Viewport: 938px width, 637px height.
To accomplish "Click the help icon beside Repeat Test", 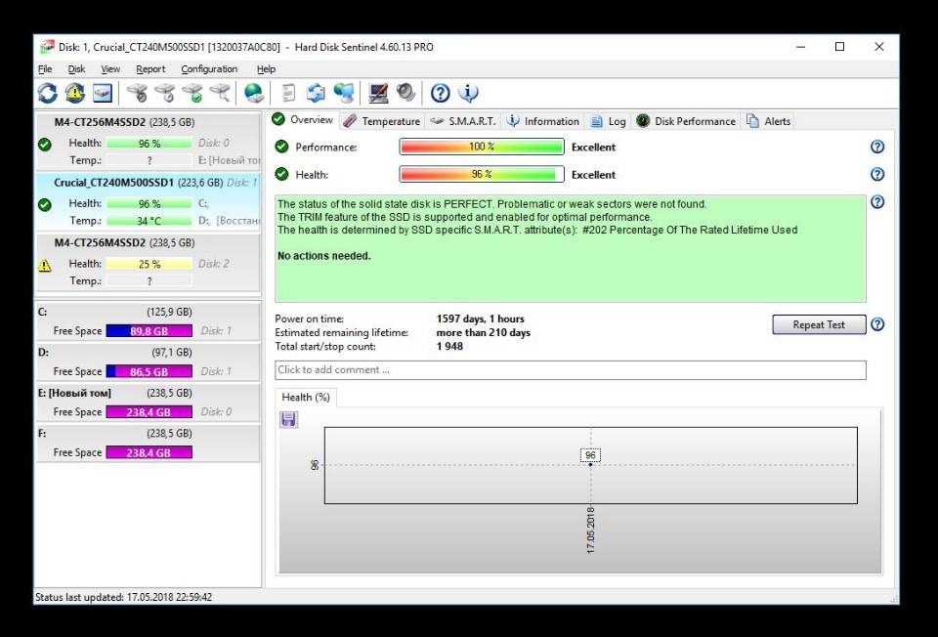I will pos(877,324).
